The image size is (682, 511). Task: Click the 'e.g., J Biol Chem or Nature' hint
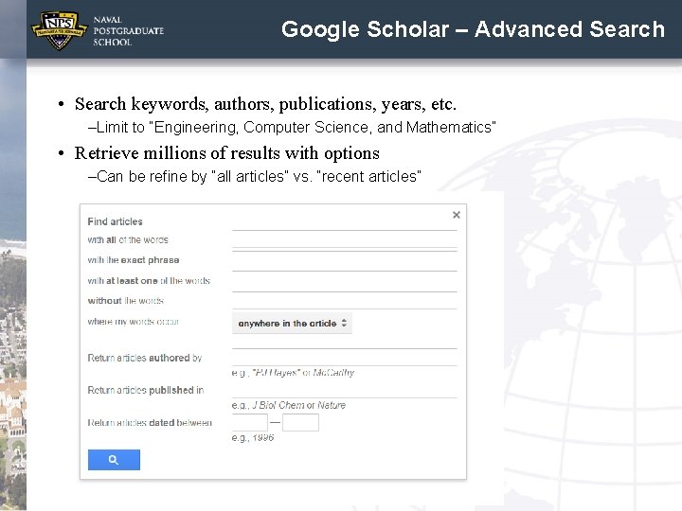[x=289, y=405]
